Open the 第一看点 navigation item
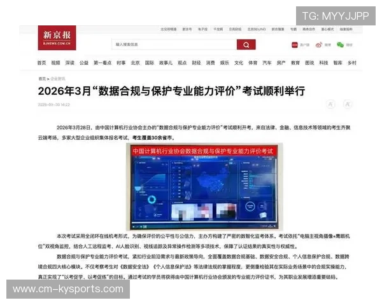 coord(103,63)
